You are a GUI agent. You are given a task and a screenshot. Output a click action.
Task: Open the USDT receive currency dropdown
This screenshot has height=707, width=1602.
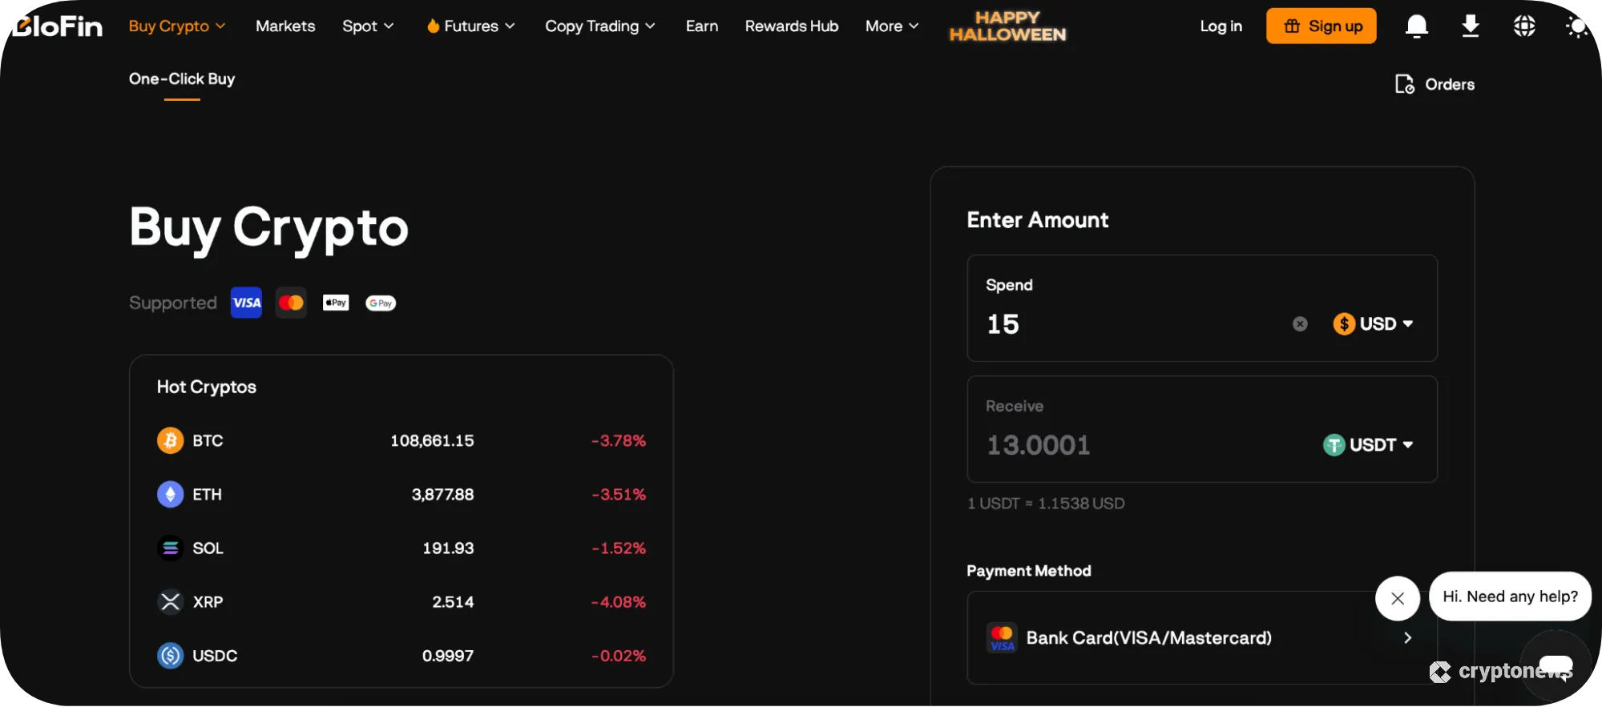(x=1369, y=445)
